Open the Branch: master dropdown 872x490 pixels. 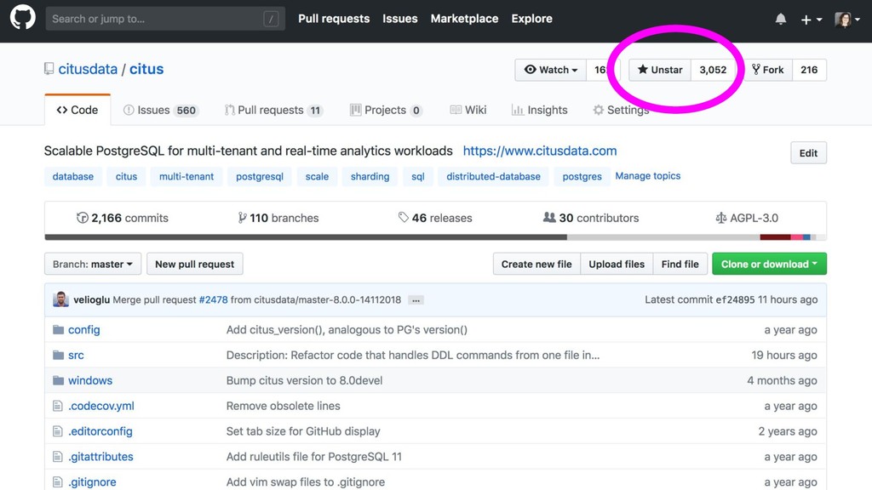point(93,264)
